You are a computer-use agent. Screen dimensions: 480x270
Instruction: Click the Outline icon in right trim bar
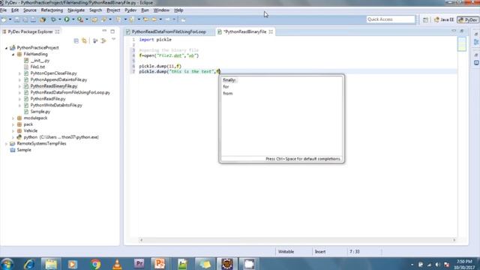point(476,42)
